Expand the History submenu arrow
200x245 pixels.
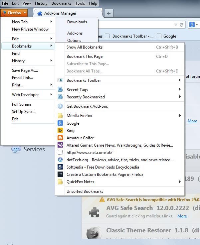(51, 61)
